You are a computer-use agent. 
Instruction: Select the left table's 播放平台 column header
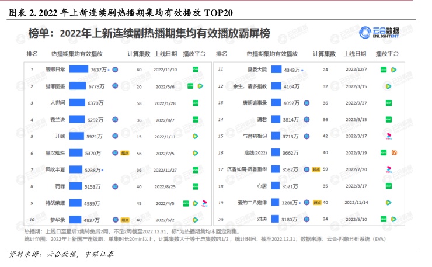194,53
